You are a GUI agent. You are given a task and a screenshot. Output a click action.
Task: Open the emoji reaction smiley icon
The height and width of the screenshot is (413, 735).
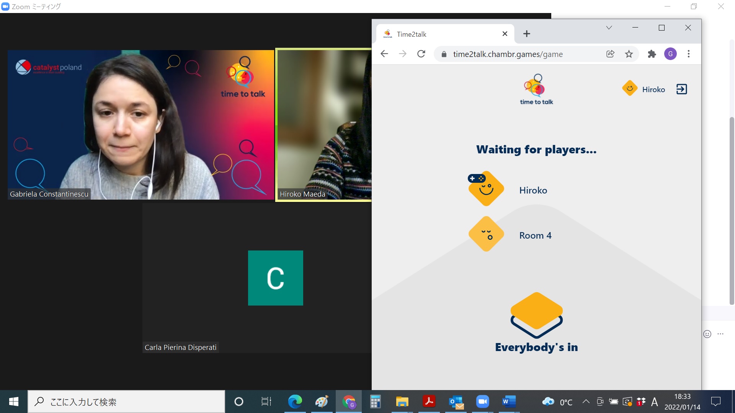pos(707,334)
